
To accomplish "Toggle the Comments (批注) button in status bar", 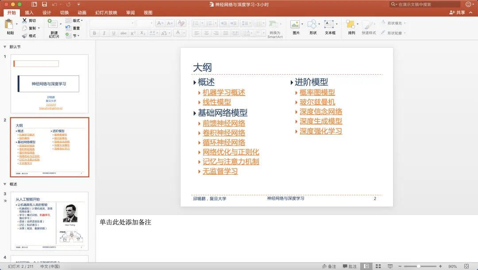I will (x=349, y=266).
